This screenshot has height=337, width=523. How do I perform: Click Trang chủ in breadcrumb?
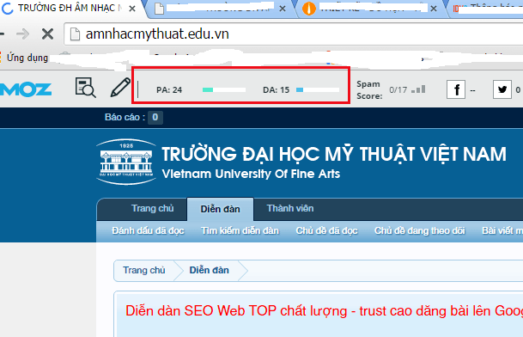(144, 270)
